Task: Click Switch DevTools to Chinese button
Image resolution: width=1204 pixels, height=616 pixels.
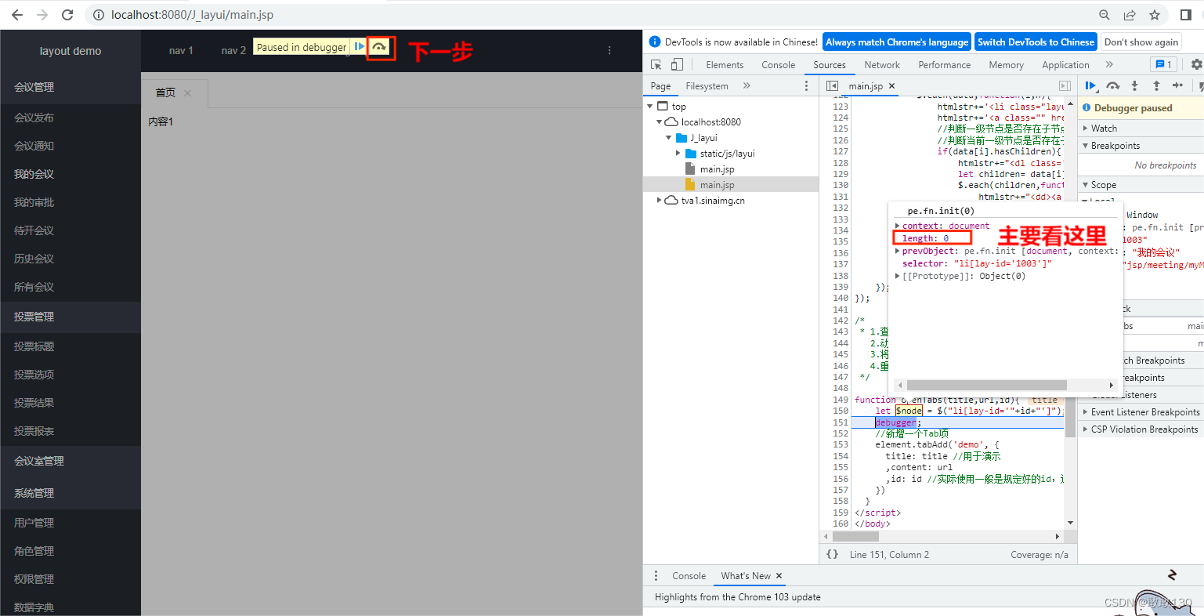Action: click(1036, 42)
